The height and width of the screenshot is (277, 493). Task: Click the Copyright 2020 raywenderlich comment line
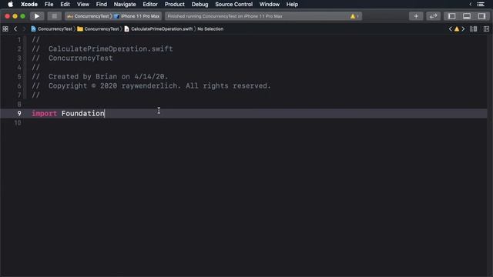pyautogui.click(x=151, y=85)
